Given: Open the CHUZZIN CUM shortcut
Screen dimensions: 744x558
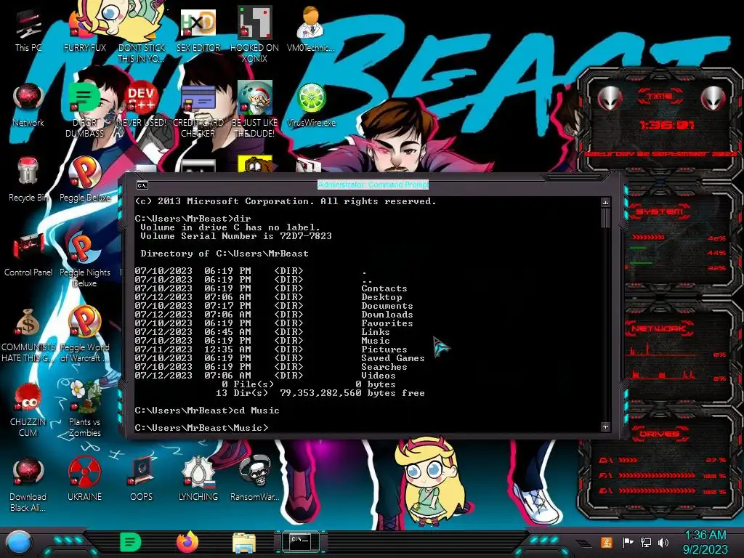Looking at the screenshot, I should [x=28, y=410].
